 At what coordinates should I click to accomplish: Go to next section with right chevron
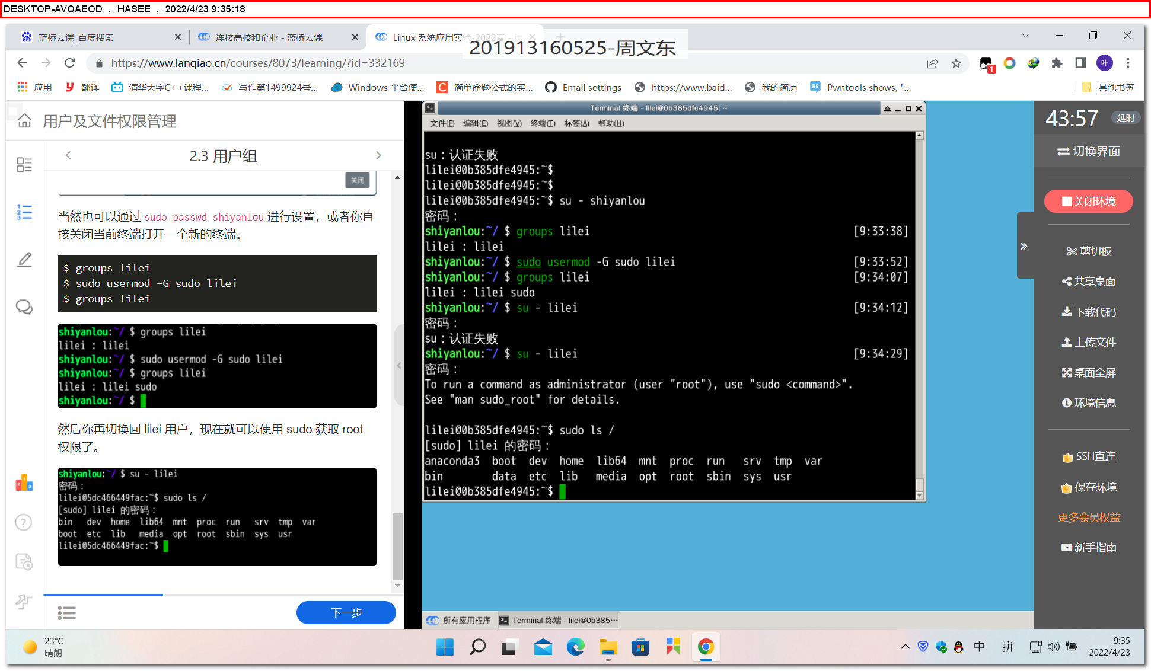pos(378,155)
